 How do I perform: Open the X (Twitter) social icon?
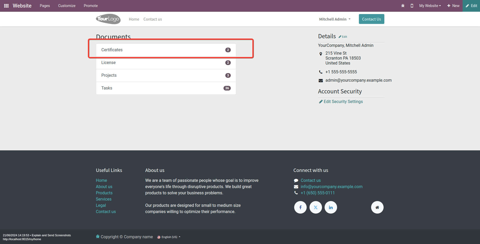coord(316,207)
